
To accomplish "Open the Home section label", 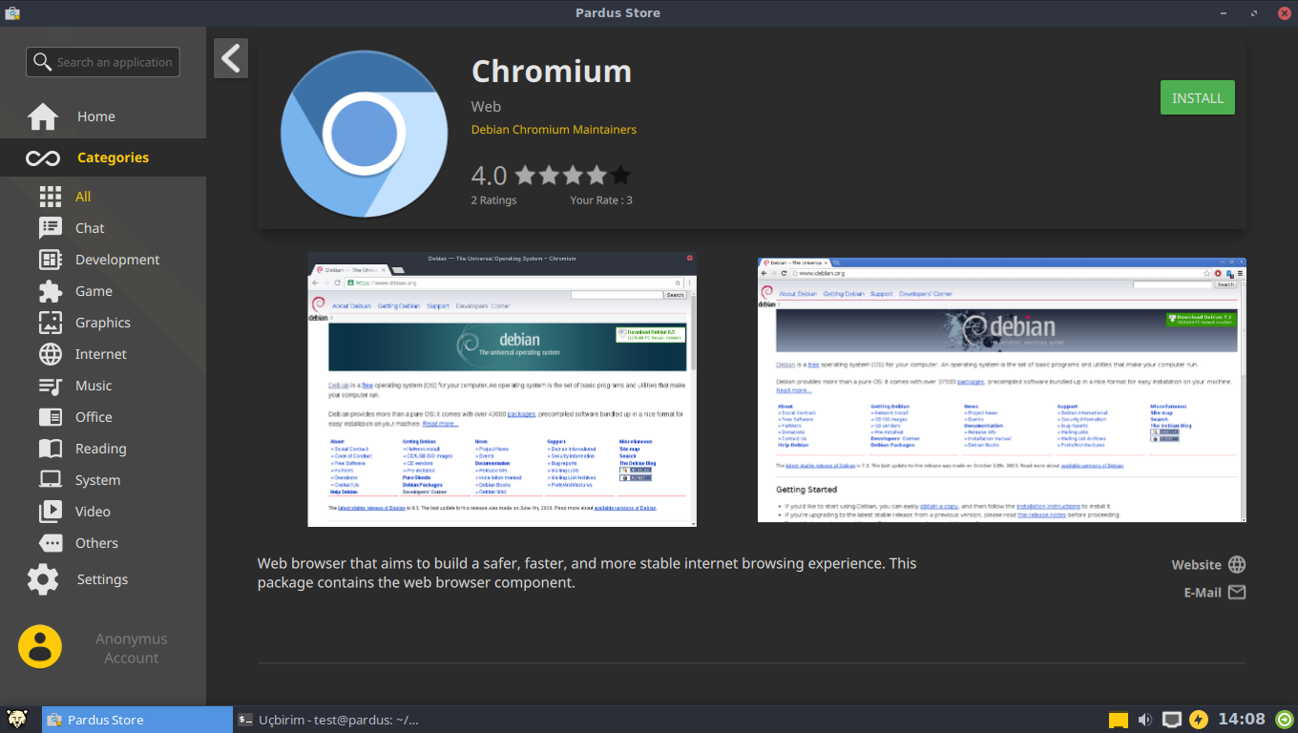I will click(x=96, y=116).
